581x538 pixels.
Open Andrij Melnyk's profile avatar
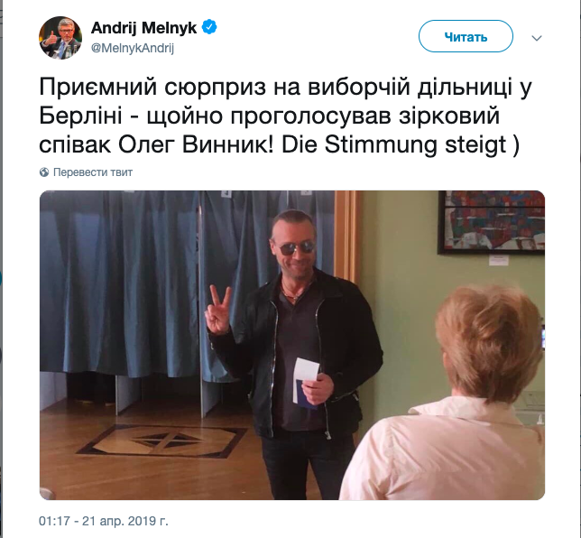click(x=60, y=38)
